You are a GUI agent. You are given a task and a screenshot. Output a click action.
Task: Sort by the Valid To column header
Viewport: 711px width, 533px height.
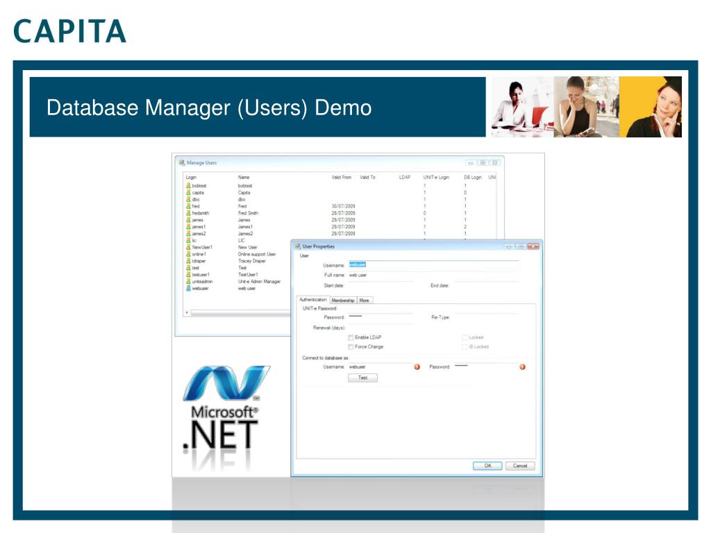(367, 177)
